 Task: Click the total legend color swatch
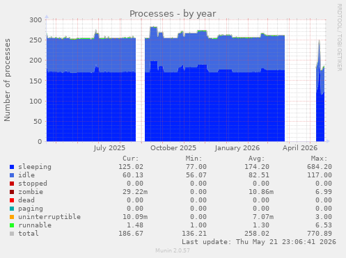coord(12,234)
